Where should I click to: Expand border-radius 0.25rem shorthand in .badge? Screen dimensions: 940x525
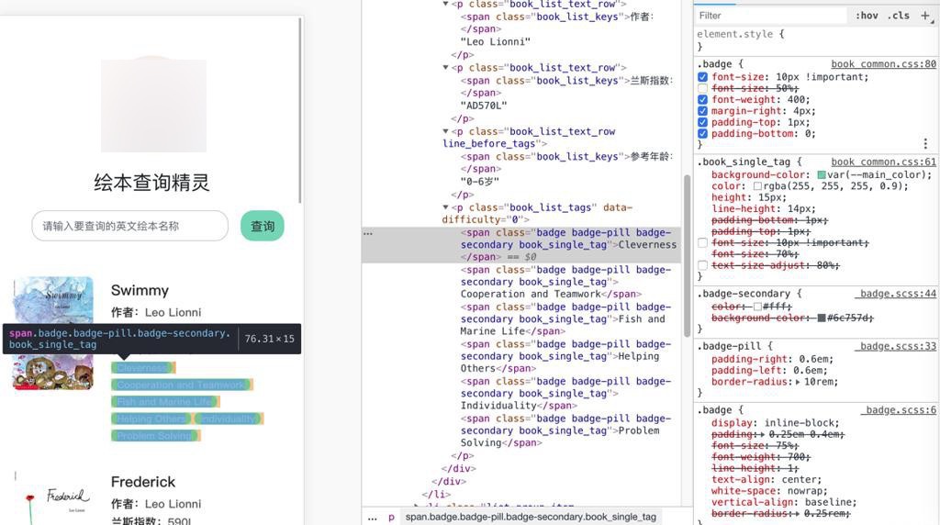(x=798, y=514)
